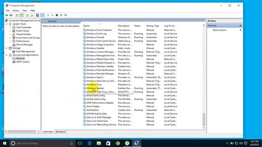Toggle the Show/Hide Console Tree icon
Screen dimensions: 262x147
pyautogui.click(x=22, y=16)
